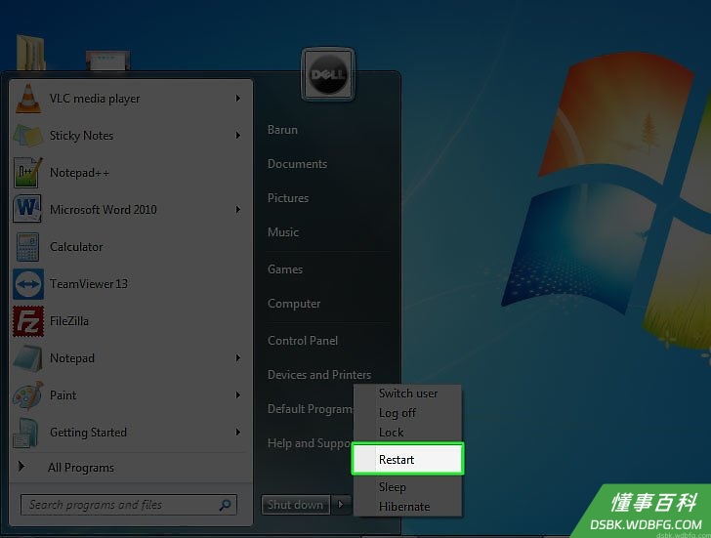Expand Microsoft Word 2010 jump list arrow
Viewport: 711px width, 538px height.
tap(237, 209)
